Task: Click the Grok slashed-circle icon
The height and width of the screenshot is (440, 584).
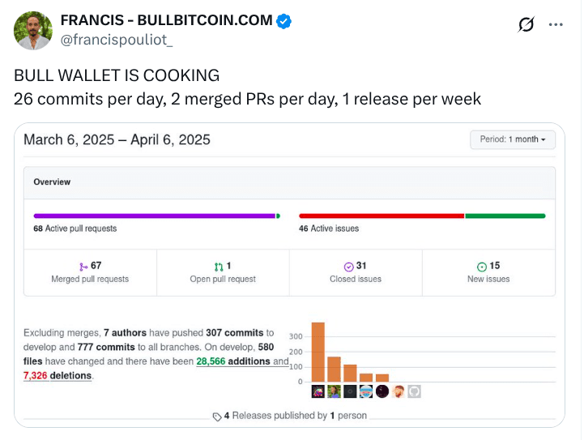Action: coord(526,24)
